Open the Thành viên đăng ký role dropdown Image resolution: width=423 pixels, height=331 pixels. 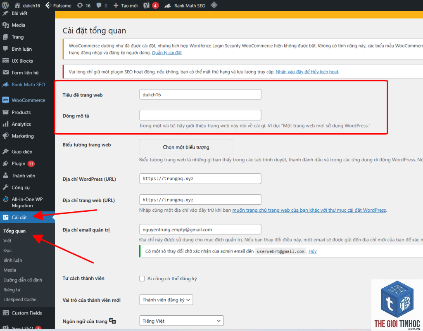[x=166, y=300]
